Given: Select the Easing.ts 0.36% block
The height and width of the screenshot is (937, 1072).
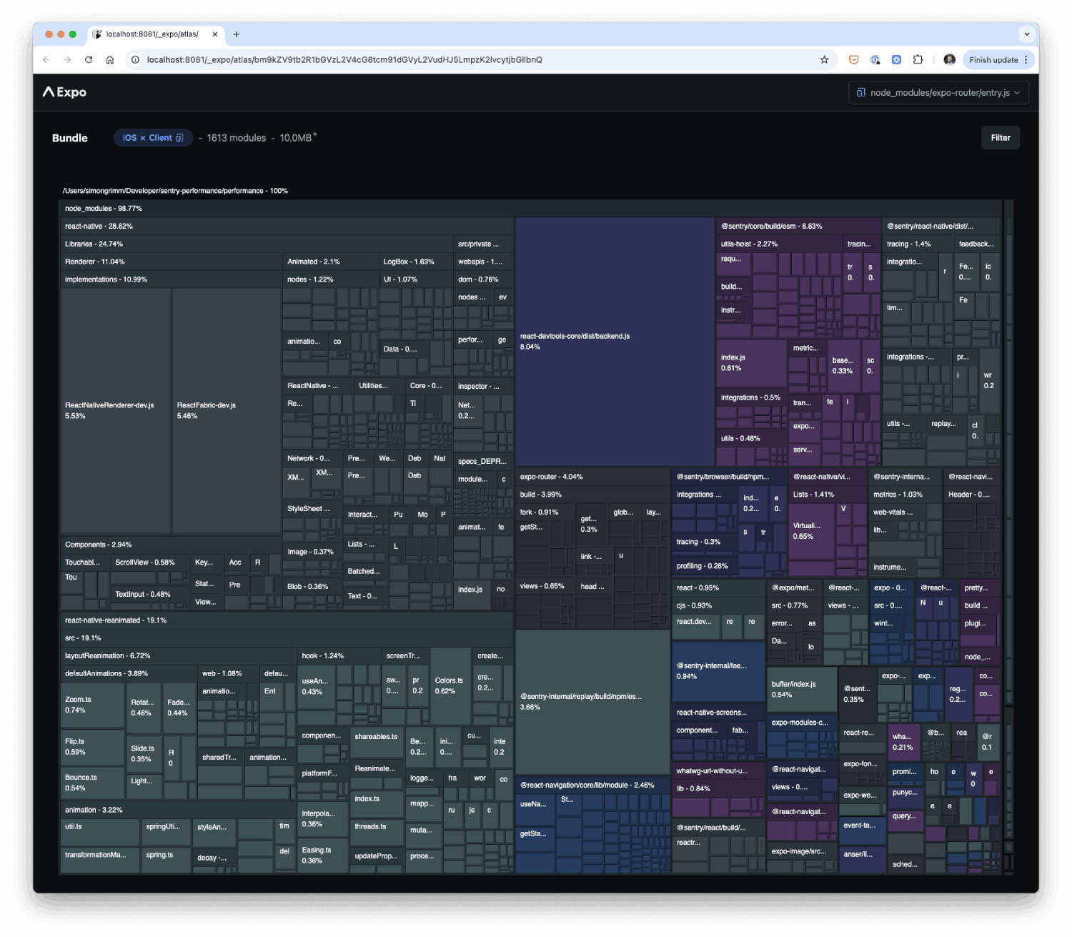Looking at the screenshot, I should 322,856.
